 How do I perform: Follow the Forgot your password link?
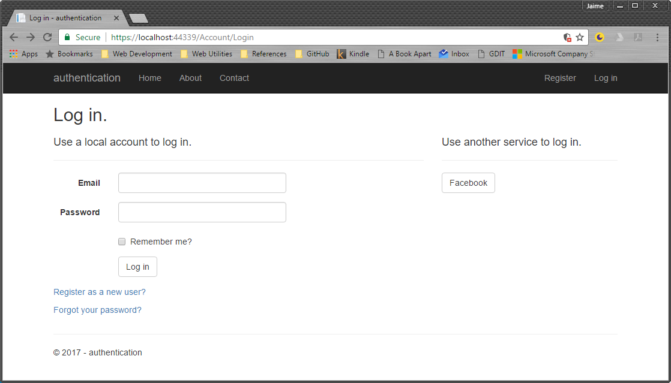pos(97,310)
